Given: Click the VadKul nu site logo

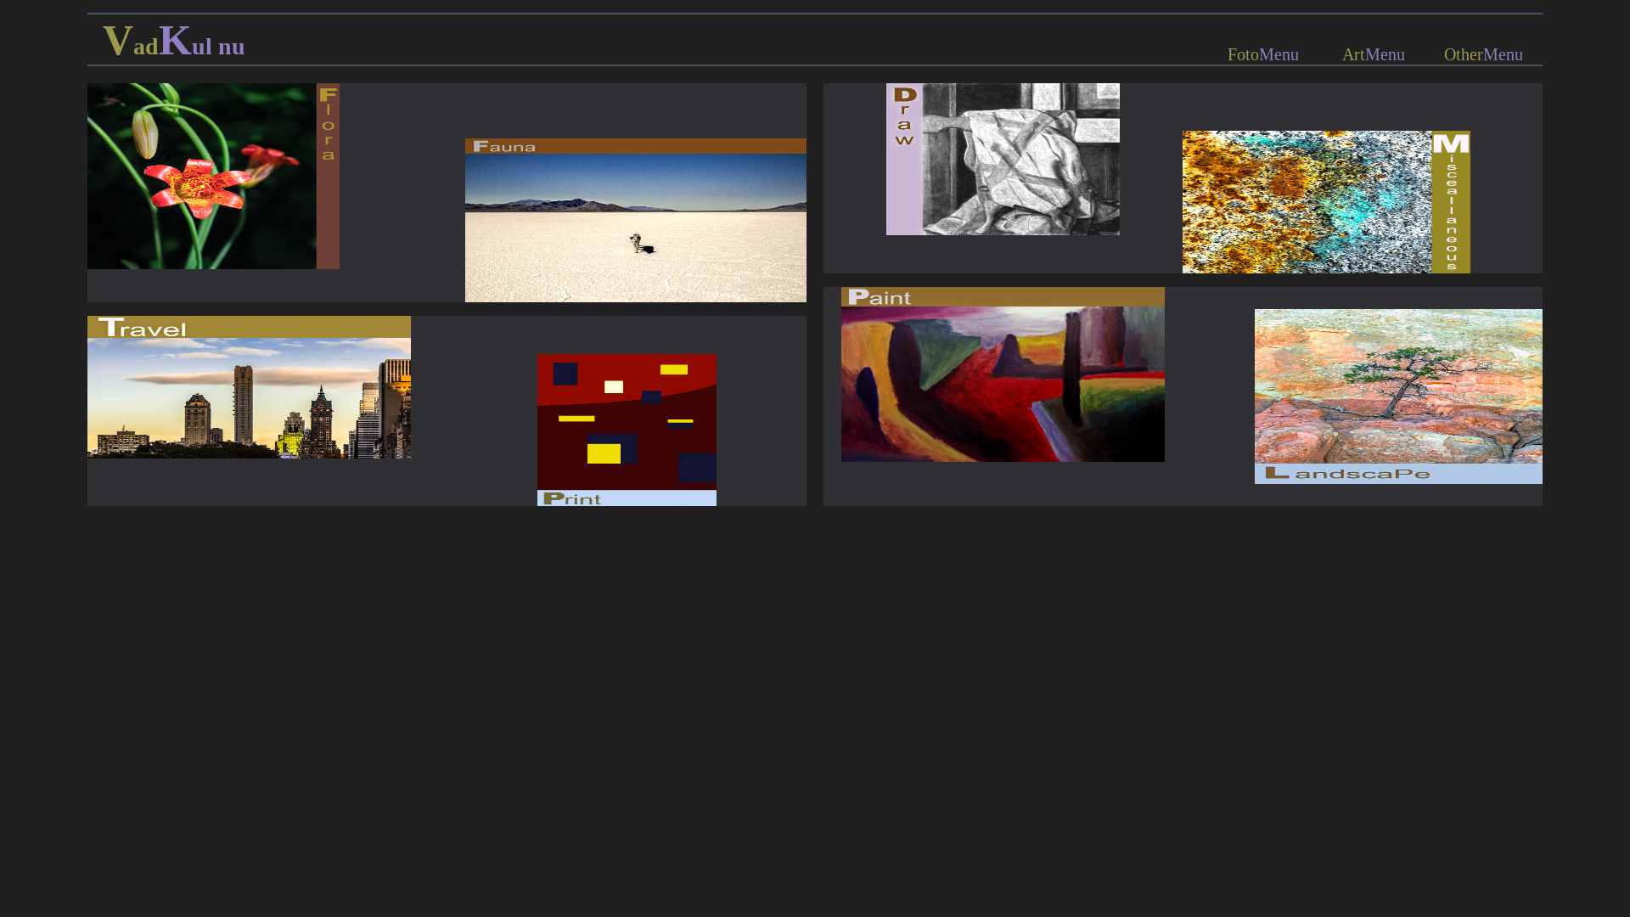Looking at the screenshot, I should [173, 42].
